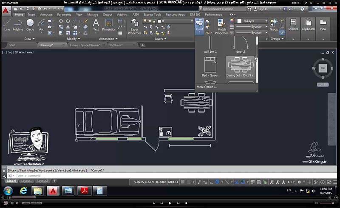
Task: Open the object color ByLayer dropdown
Action: coord(252,21)
